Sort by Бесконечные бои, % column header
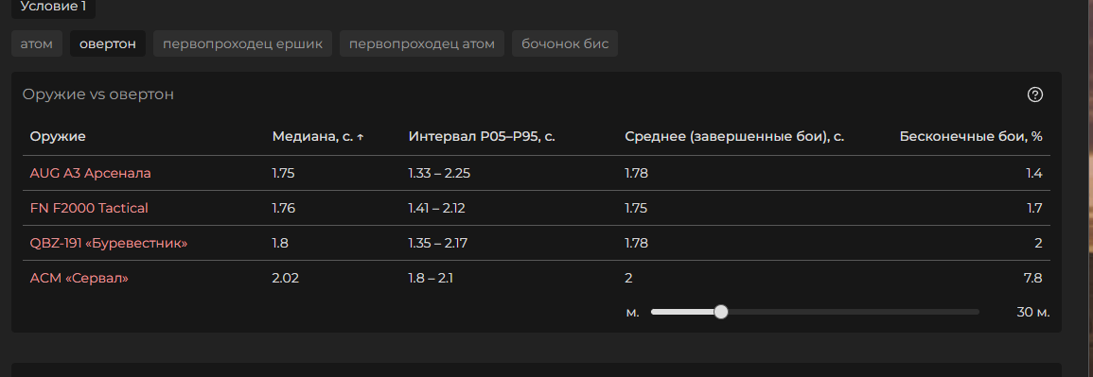Viewport: 1093px width, 377px height. coord(971,137)
